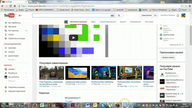192x108 pixels.
Task: Open the музыка playlist
Action: tap(11, 52)
